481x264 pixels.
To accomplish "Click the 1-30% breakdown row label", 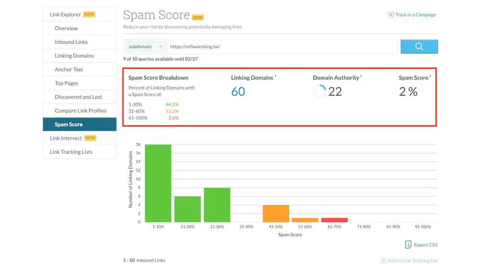I will point(135,105).
